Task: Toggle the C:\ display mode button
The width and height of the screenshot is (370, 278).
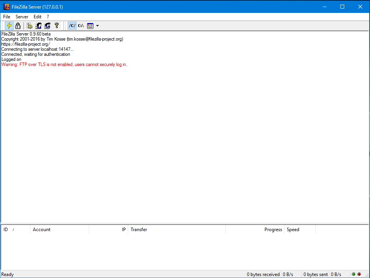Action: (x=80, y=25)
